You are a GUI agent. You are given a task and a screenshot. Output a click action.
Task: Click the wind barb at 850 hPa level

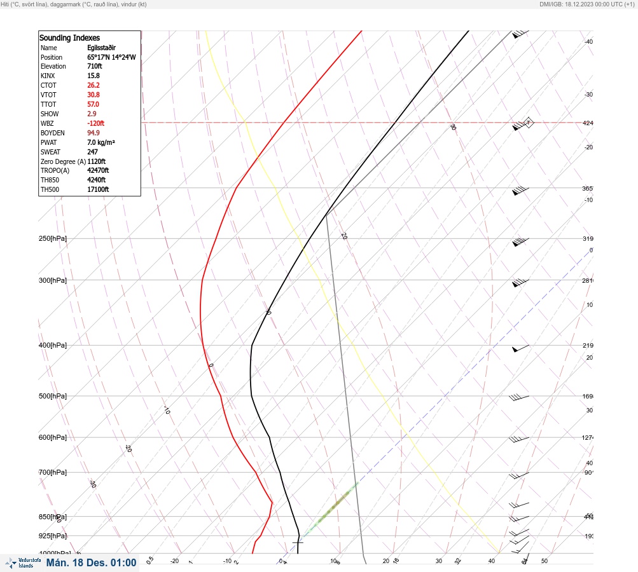519,519
